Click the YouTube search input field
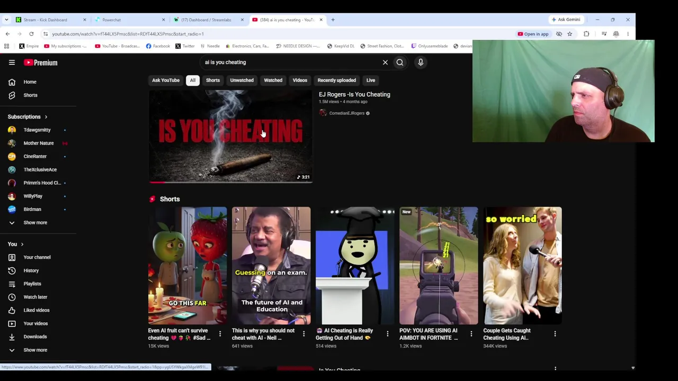Viewport: 678px width, 381px height. coord(291,62)
